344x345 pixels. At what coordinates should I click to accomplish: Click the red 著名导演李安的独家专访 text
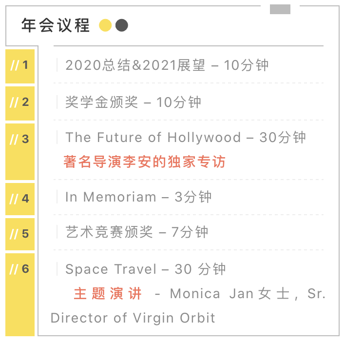[x=144, y=162]
